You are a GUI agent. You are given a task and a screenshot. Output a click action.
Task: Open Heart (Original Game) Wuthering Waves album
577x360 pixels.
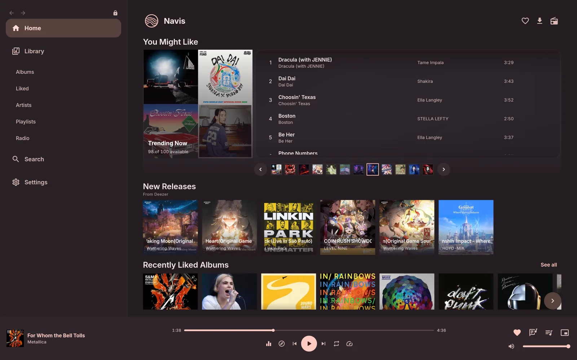229,227
